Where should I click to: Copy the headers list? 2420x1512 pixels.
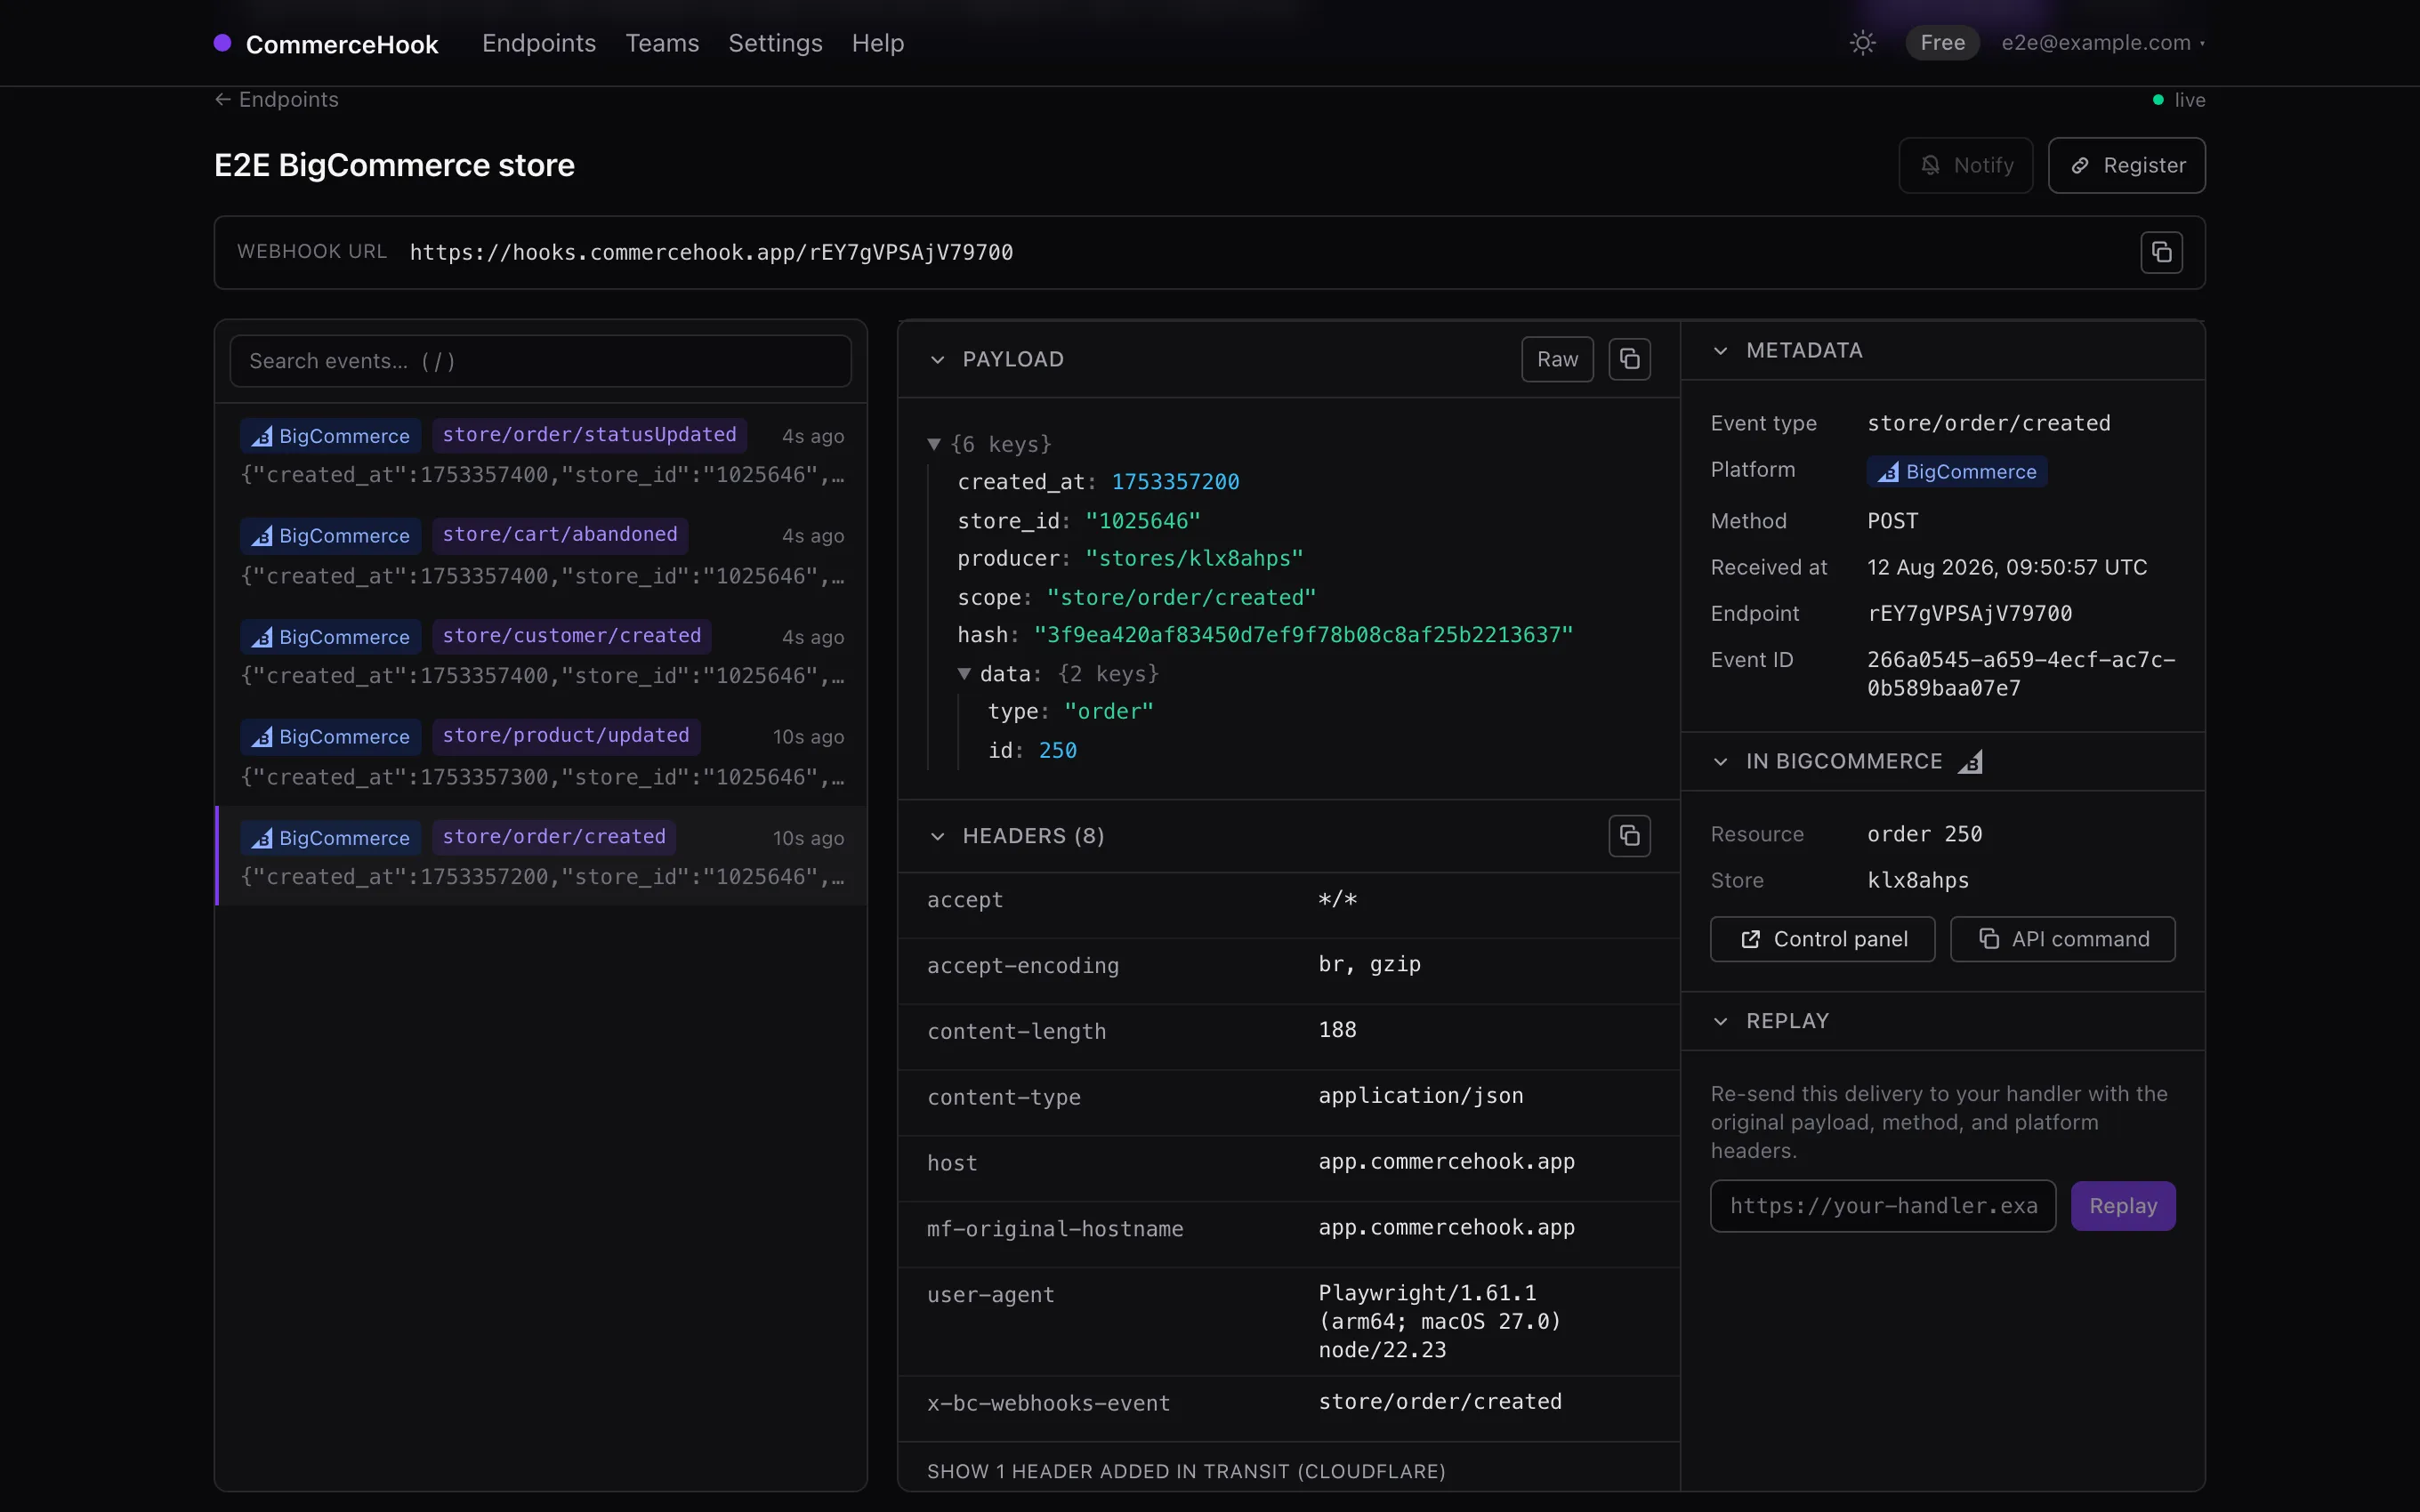tap(1629, 836)
